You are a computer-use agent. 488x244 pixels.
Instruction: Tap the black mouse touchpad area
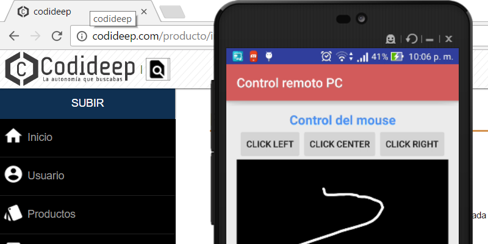pos(342,202)
